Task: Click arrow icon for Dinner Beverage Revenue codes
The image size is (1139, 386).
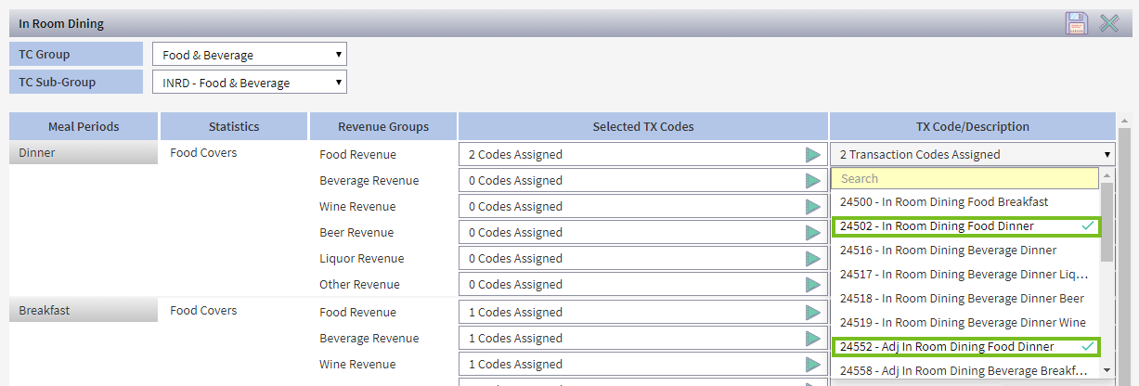Action: pyautogui.click(x=813, y=181)
